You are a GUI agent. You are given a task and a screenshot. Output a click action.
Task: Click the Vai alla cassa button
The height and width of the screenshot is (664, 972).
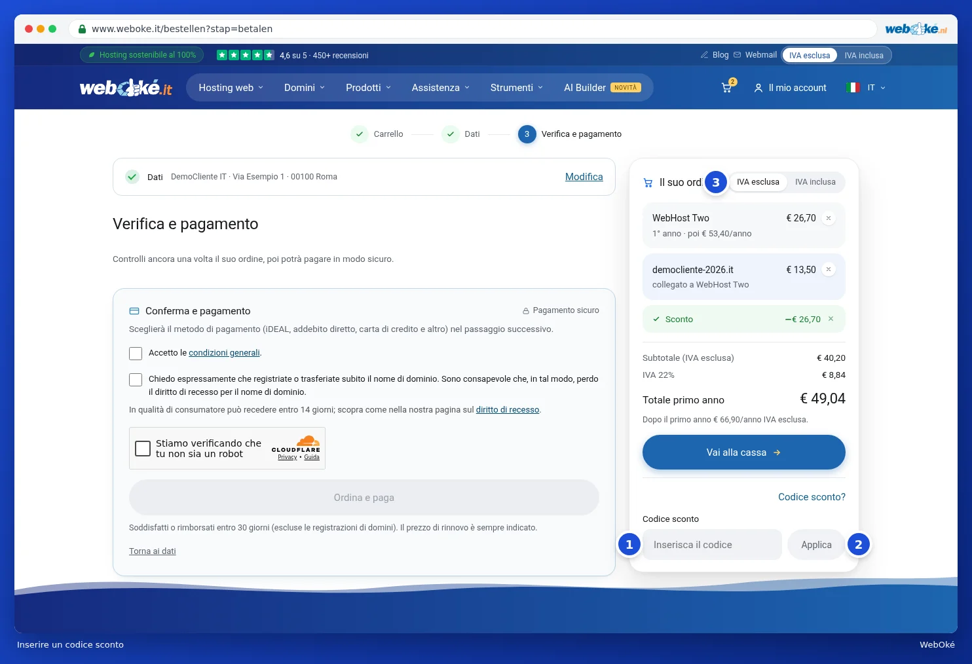click(x=743, y=452)
